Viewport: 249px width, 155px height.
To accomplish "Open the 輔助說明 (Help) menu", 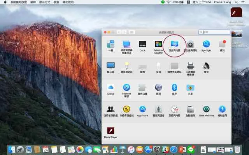I will 68,2.
